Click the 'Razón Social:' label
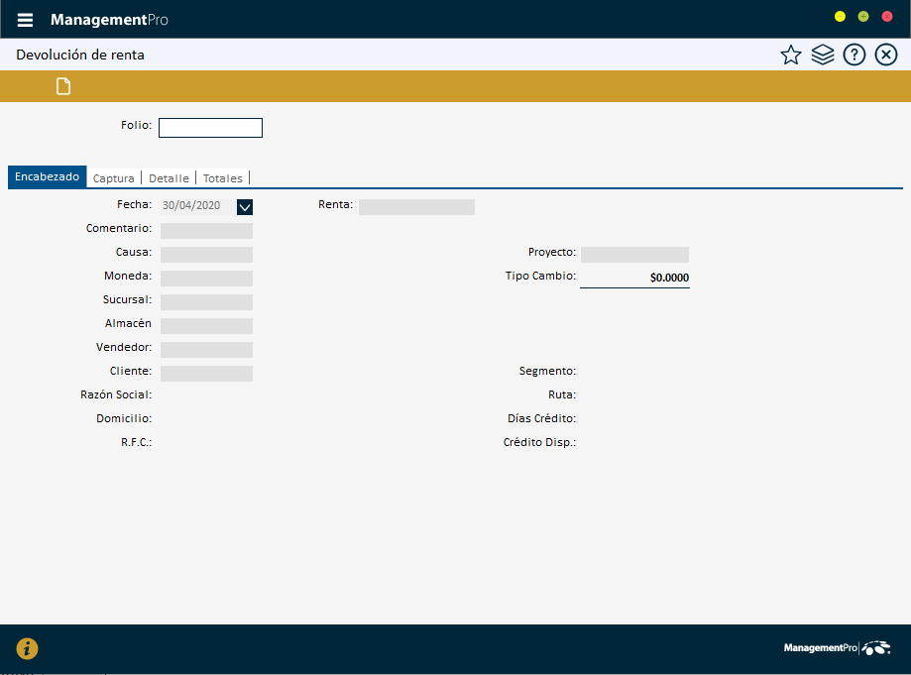Image resolution: width=911 pixels, height=675 pixels. [x=116, y=394]
